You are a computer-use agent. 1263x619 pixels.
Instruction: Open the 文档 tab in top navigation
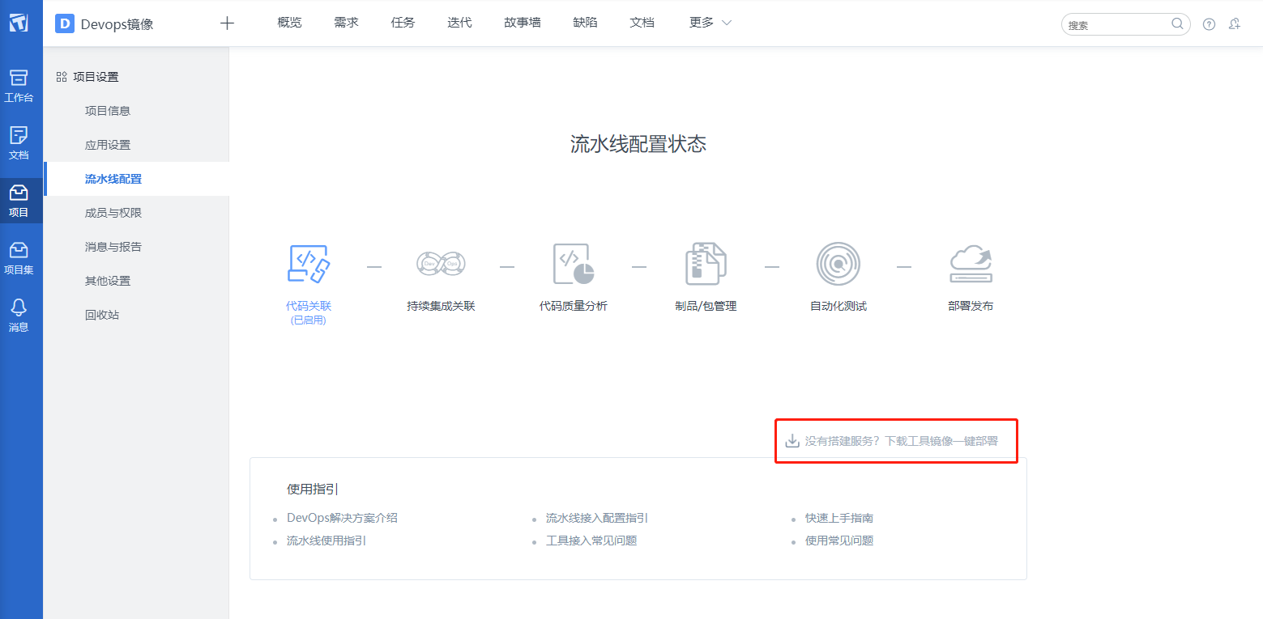pos(642,23)
